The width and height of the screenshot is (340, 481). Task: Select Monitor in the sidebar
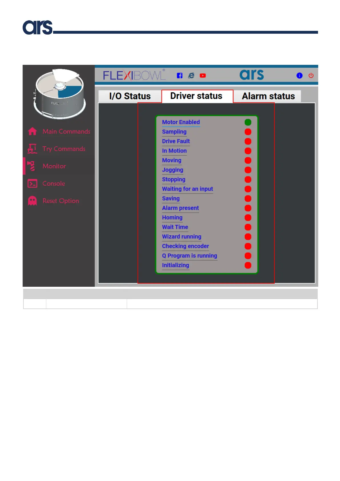click(54, 166)
